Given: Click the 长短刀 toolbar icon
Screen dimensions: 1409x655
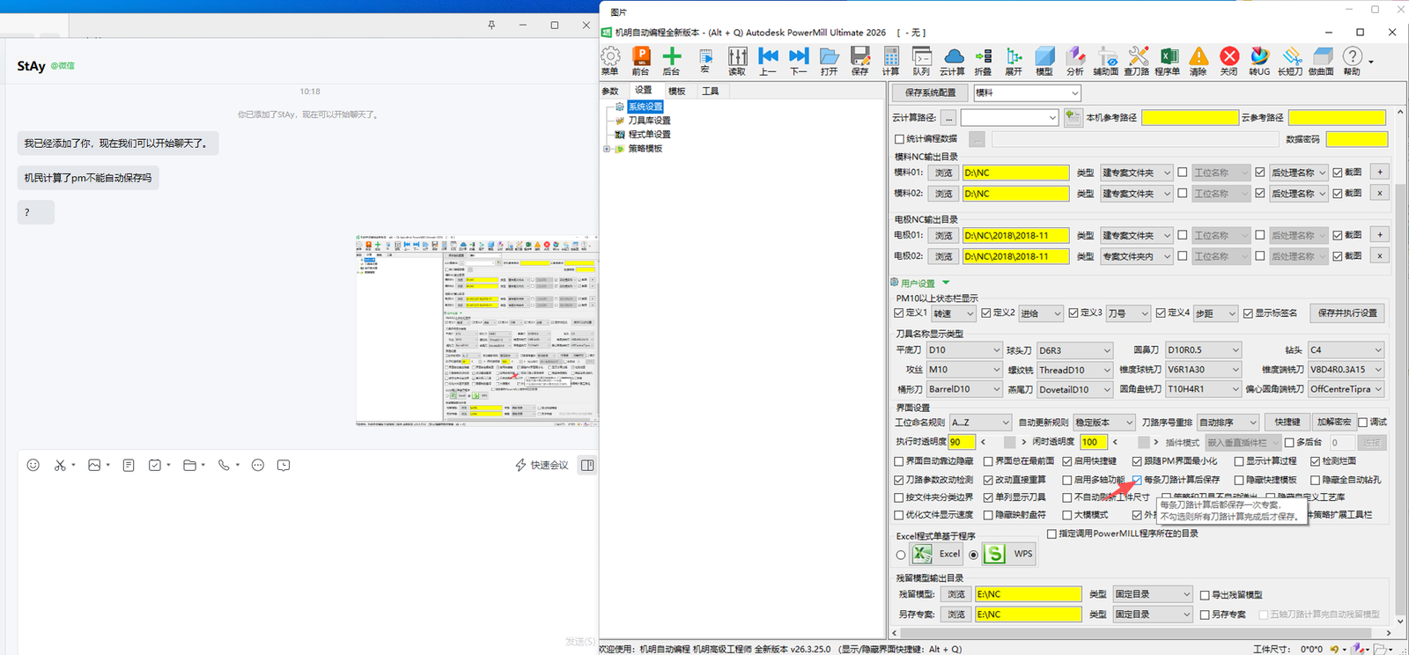Looking at the screenshot, I should point(1291,61).
